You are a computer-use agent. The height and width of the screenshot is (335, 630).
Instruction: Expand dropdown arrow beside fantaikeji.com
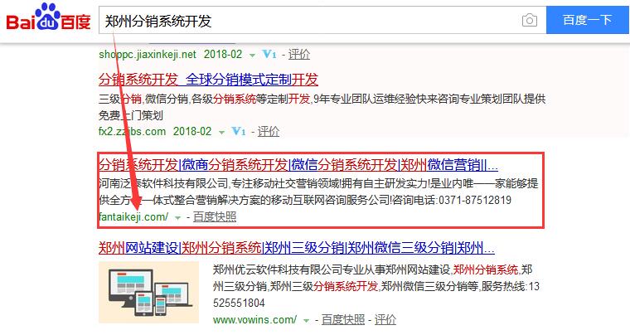coord(177,217)
